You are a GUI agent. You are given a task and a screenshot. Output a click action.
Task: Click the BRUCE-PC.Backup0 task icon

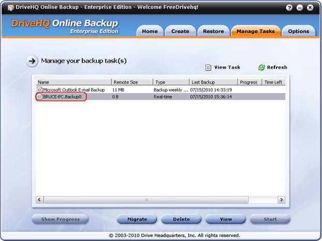[39, 97]
